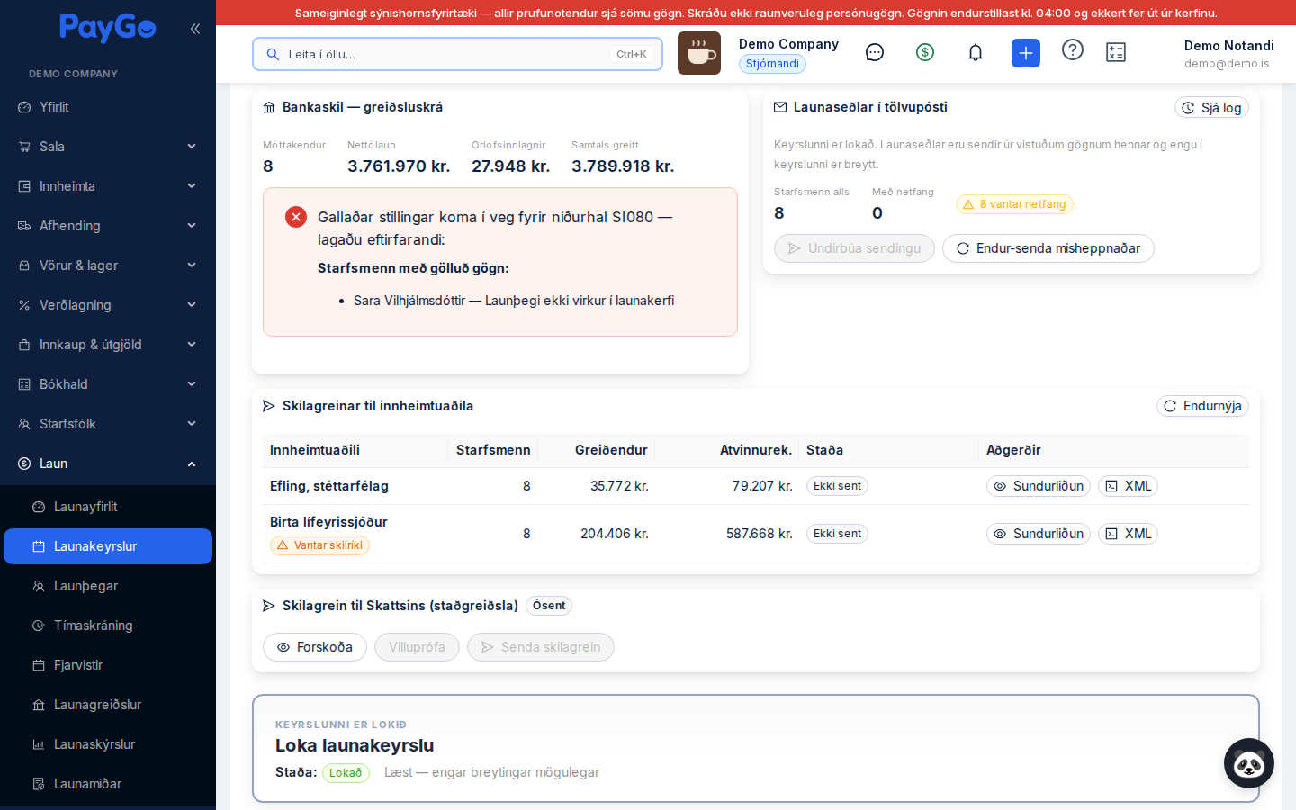Open Launamiðar submenu item
The image size is (1296, 810).
(108, 784)
